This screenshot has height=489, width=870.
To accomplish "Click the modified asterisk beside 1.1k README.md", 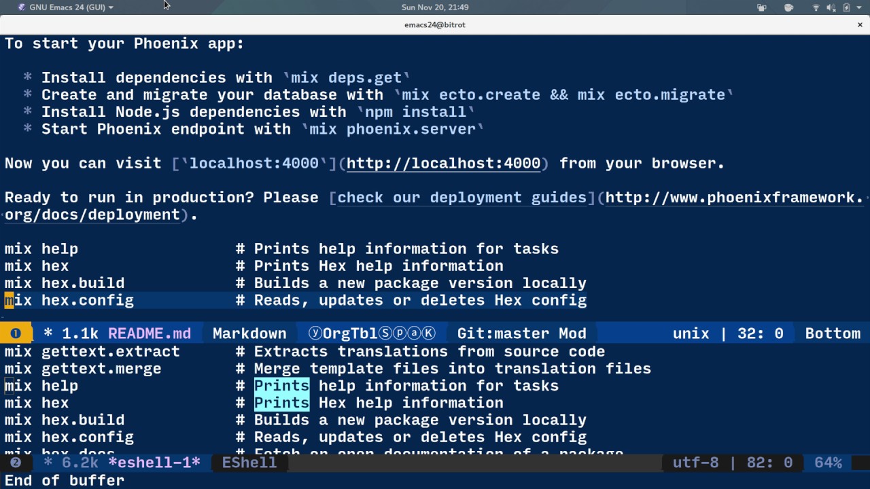I will pos(48,333).
